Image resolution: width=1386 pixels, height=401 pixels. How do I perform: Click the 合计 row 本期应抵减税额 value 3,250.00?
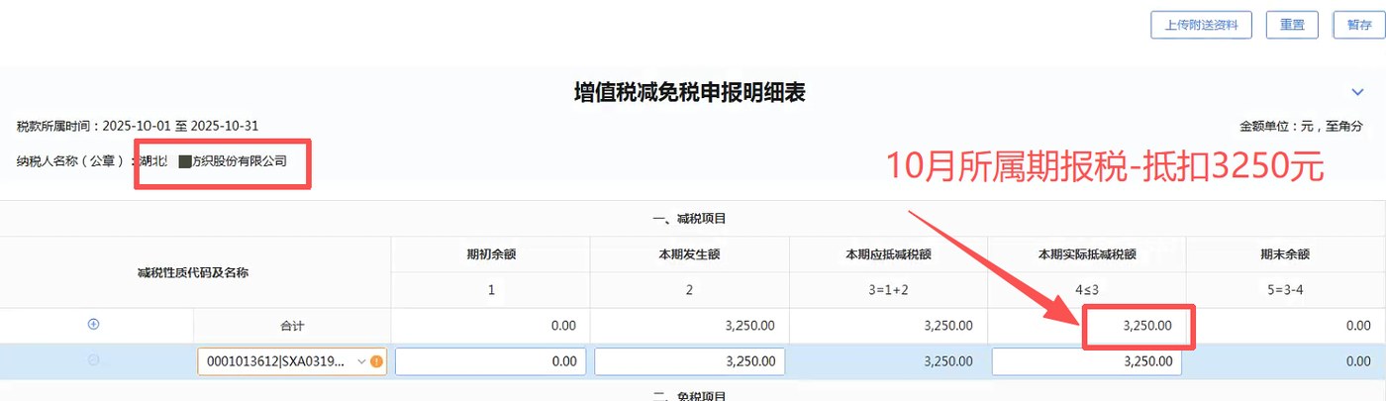click(948, 325)
